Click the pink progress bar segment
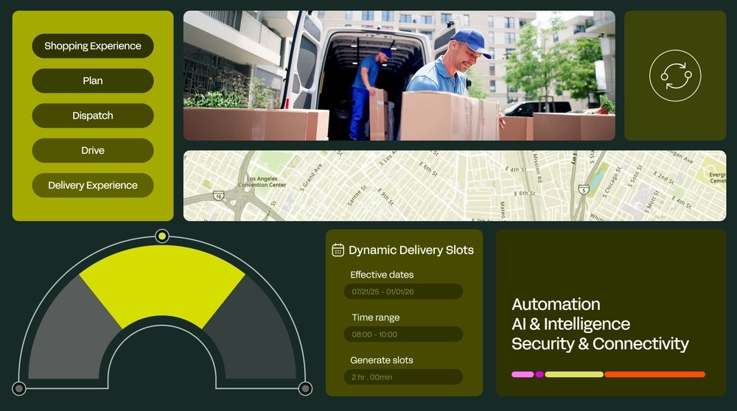737x411 pixels. pyautogui.click(x=523, y=374)
